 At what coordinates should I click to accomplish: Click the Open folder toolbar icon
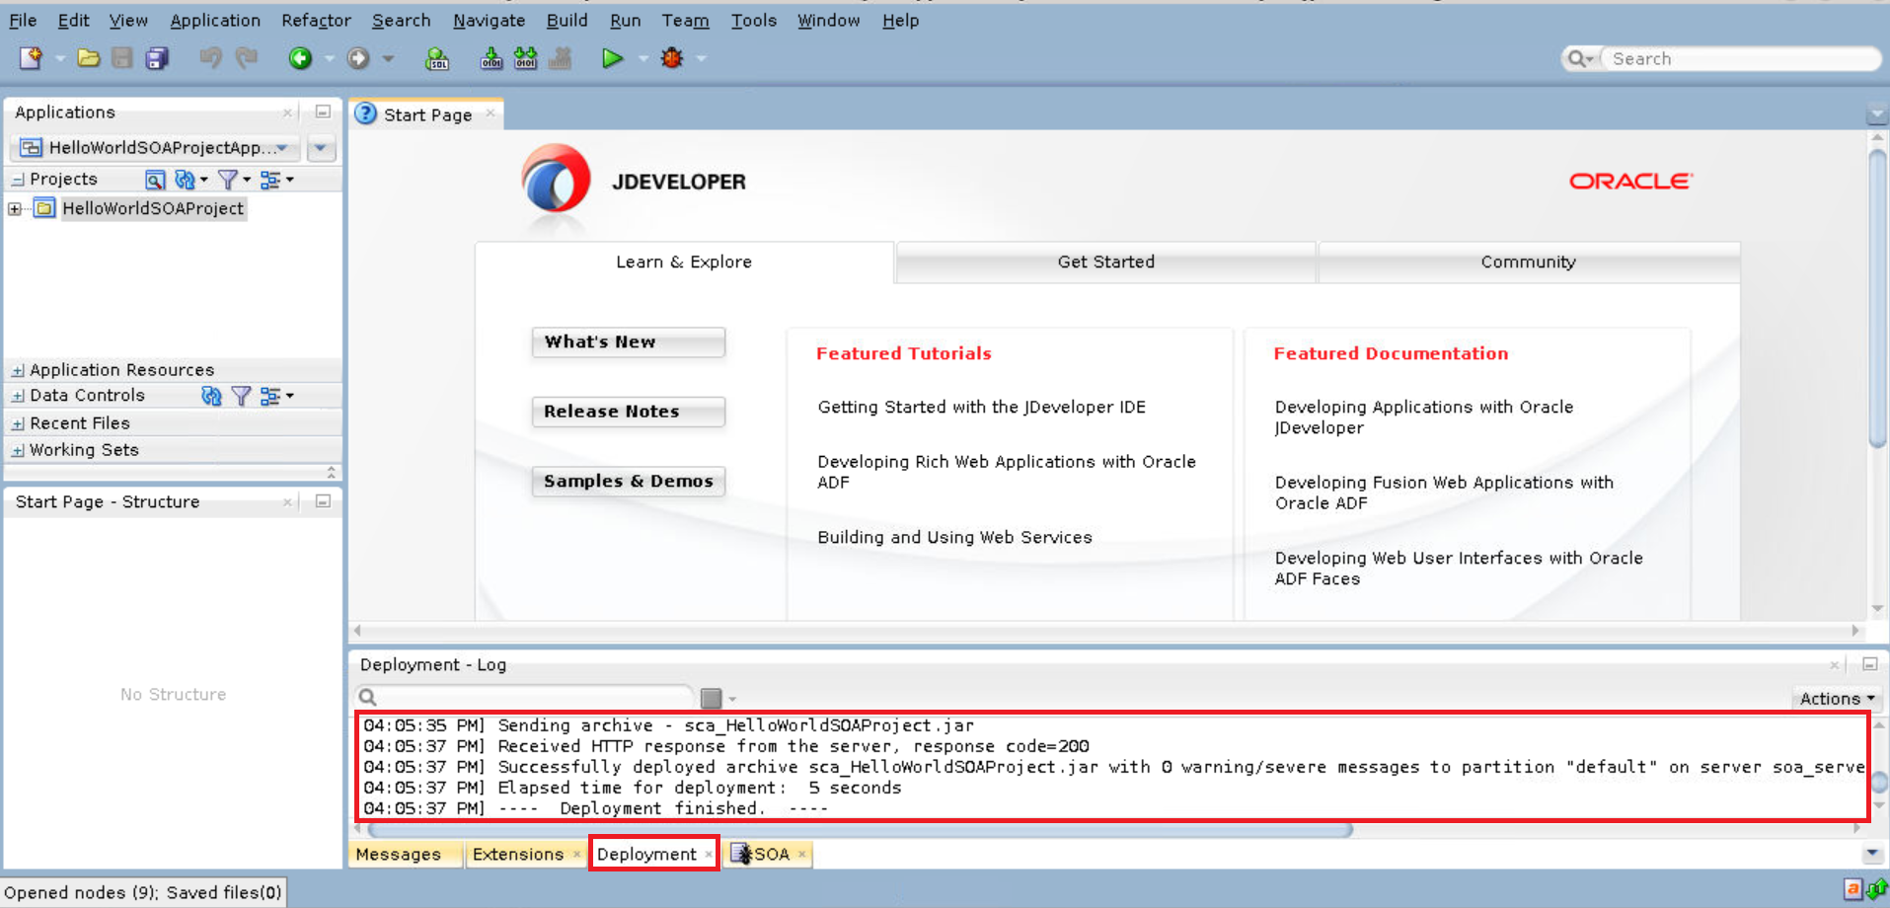click(x=89, y=58)
